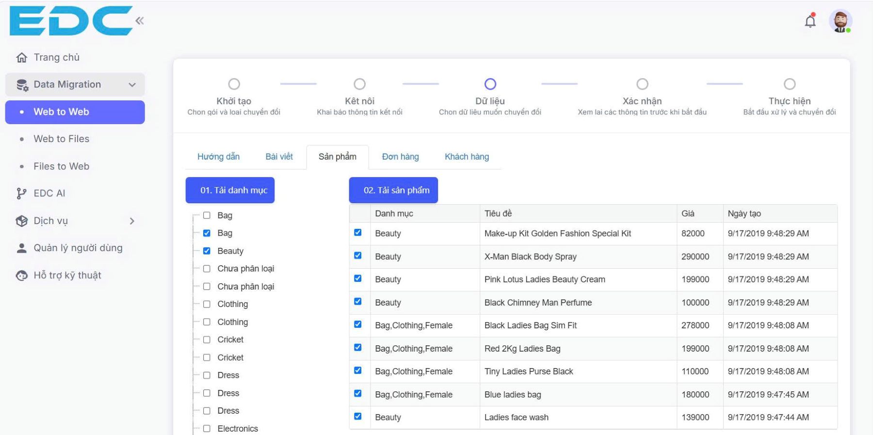Collapse sidebar using double chevron icon
This screenshot has width=873, height=435.
click(x=140, y=20)
